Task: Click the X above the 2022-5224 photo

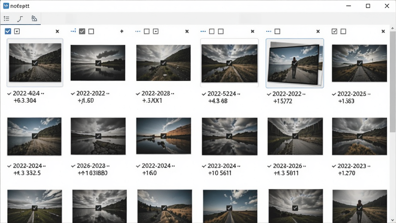Action: [253, 31]
